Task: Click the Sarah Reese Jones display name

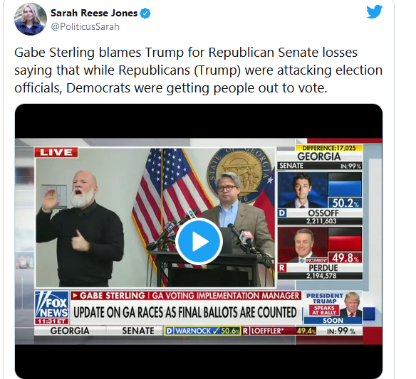Action: click(94, 13)
